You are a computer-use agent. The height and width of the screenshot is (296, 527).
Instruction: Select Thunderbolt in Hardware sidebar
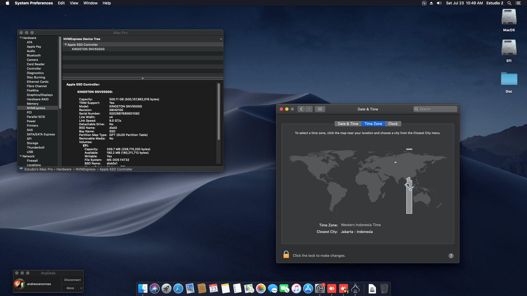35,147
